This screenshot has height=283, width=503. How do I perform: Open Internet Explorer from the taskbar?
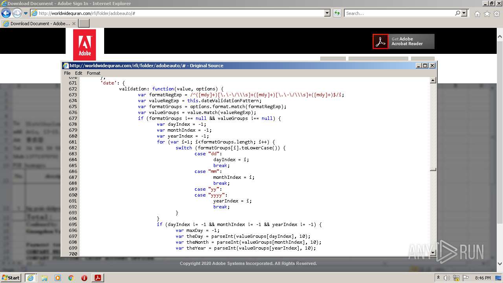[31, 278]
